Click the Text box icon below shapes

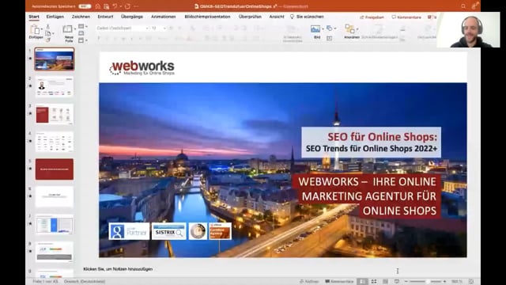pyautogui.click(x=329, y=38)
